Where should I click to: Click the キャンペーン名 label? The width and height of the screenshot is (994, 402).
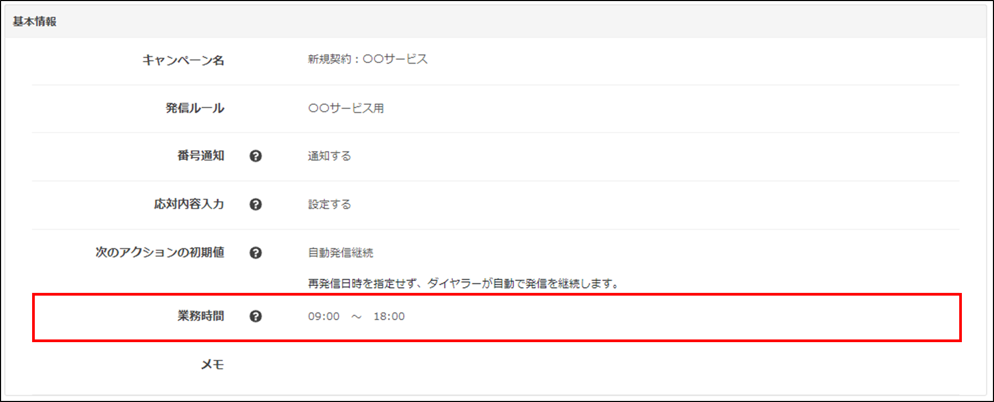coord(183,60)
